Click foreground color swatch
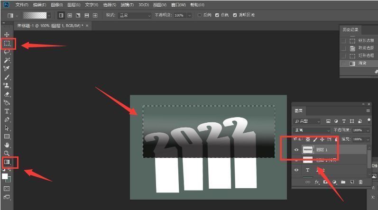This screenshot has width=378, height=210. [5, 176]
